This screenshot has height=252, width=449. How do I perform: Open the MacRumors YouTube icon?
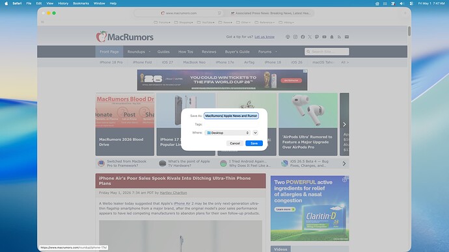324,37
